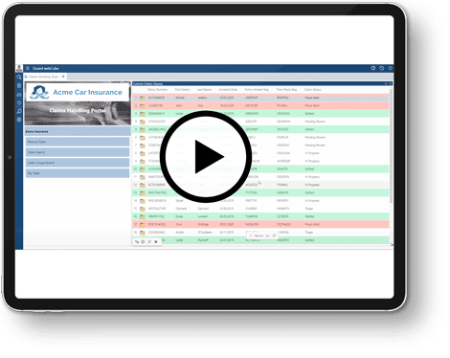Screen dimensions: 450x358
Task: Sort by Claim Status column header
Action: click(313, 90)
